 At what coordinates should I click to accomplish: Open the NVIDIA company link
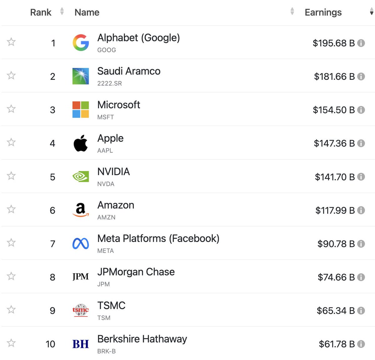(x=113, y=172)
